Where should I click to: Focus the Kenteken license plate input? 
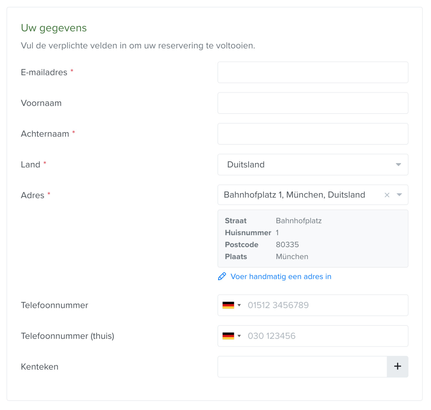(x=302, y=367)
